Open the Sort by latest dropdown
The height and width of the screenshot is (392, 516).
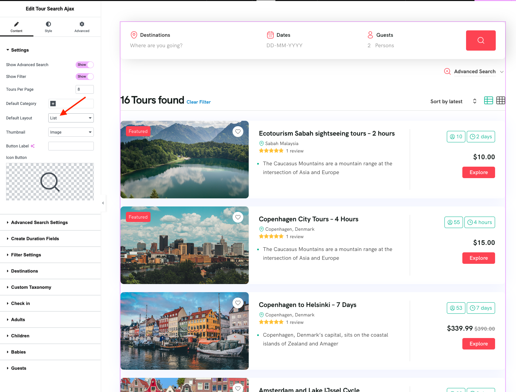[x=454, y=102]
